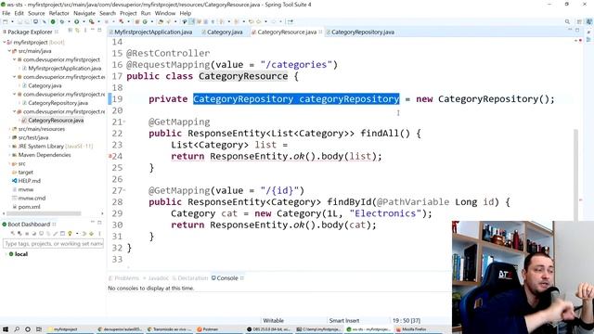Click Boot Dashboard filter tags input
The image size is (594, 334).
point(53,243)
